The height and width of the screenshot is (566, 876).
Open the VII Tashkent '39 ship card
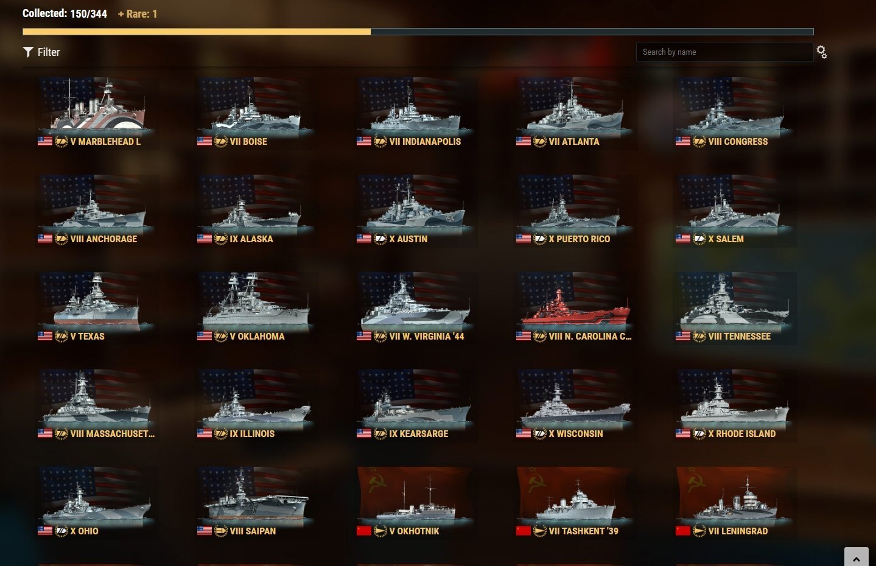575,502
